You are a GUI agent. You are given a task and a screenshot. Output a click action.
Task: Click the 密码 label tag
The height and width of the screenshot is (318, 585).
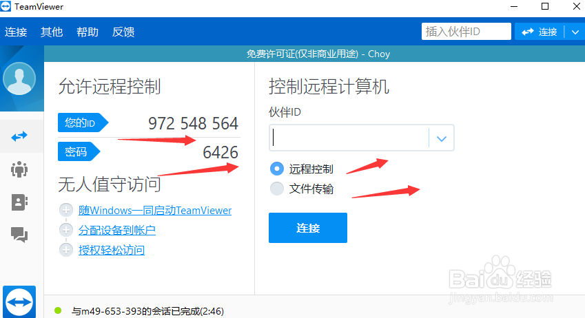(x=79, y=151)
